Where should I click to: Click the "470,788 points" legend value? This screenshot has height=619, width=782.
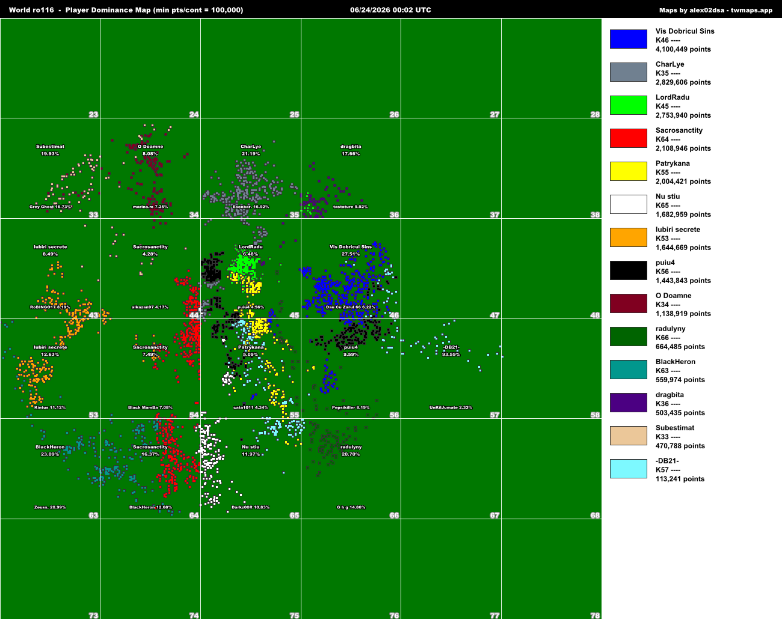click(x=680, y=446)
